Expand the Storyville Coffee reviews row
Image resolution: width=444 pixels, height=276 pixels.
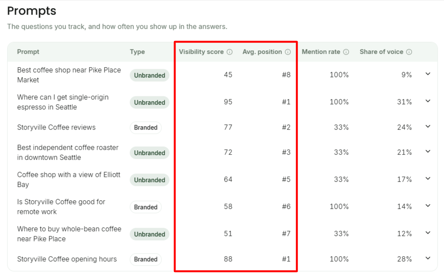(x=428, y=127)
